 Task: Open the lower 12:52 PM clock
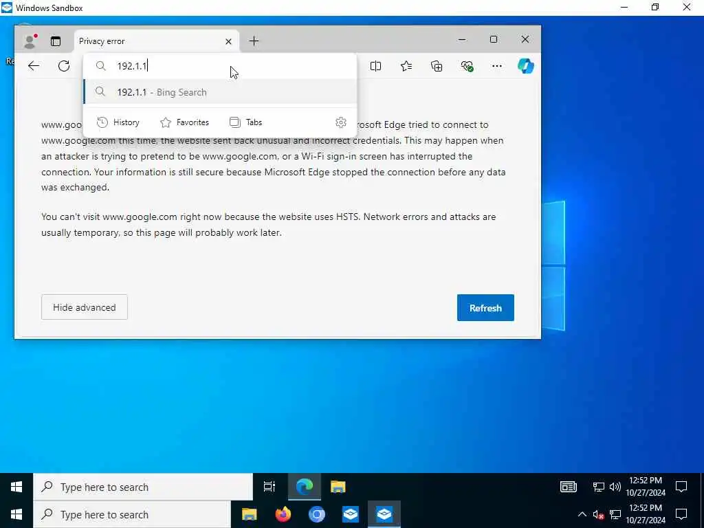pyautogui.click(x=646, y=514)
